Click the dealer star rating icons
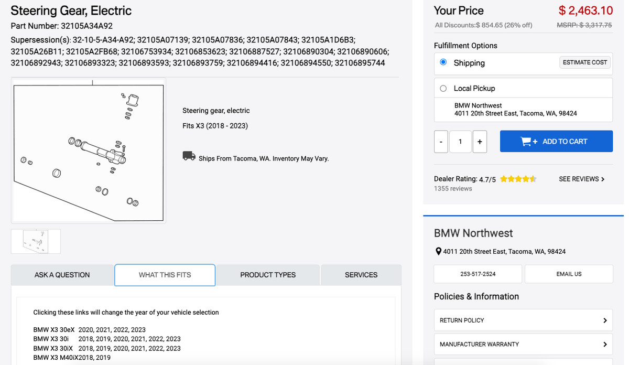The image size is (629, 365). (518, 179)
